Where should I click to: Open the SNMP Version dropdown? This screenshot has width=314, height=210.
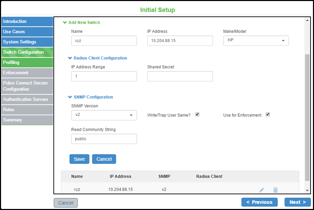click(104, 115)
